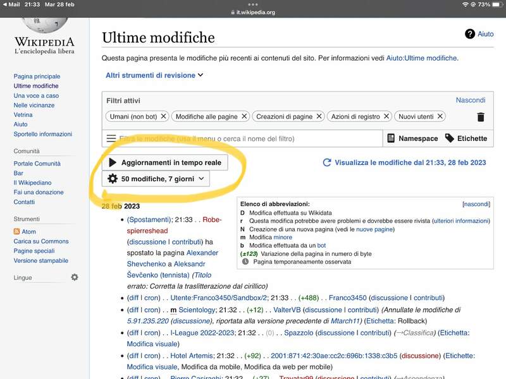
Task: Go to "Pagina principale" in sidebar
Action: tap(37, 76)
